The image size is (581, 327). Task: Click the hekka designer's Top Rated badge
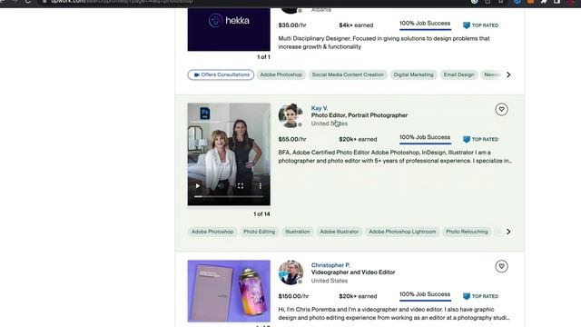(x=480, y=25)
